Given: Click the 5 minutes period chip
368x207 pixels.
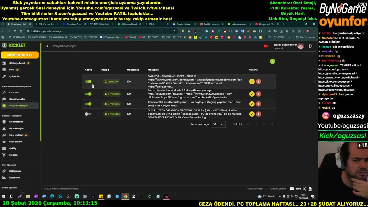Looking at the screenshot, I should [112, 114].
